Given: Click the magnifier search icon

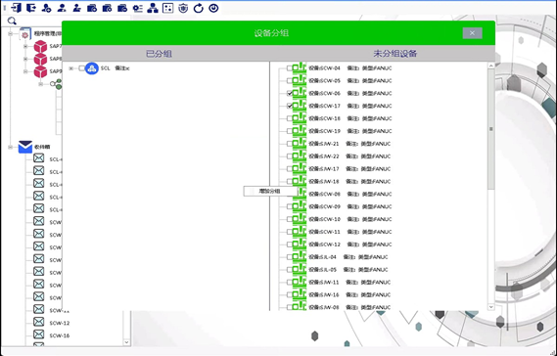Looking at the screenshot, I should [x=12, y=21].
